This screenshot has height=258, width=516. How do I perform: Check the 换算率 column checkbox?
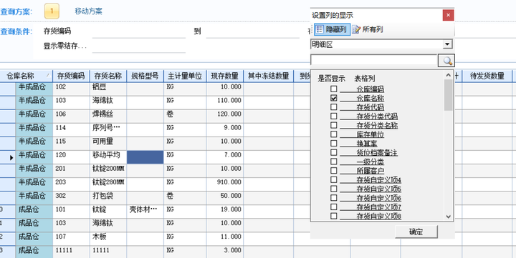click(334, 143)
